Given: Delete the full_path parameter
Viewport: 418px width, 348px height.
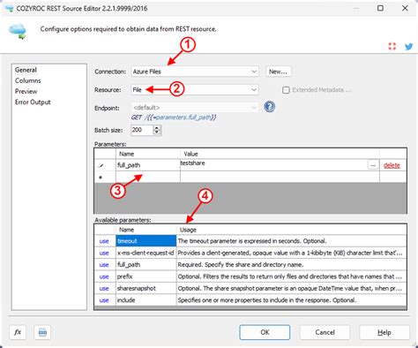Looking at the screenshot, I should tap(392, 165).
